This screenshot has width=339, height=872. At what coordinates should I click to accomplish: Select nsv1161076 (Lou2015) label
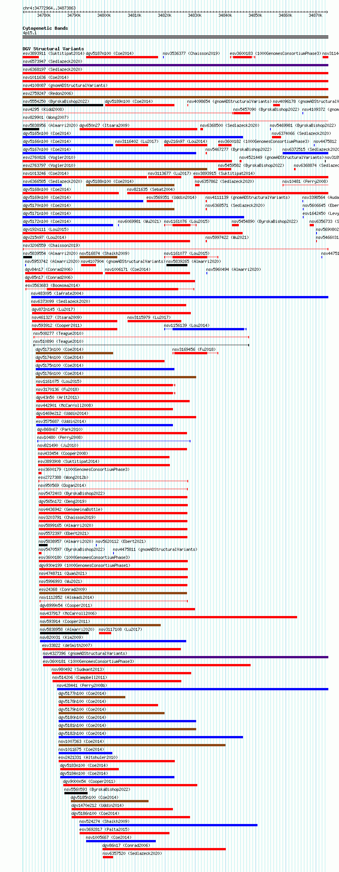(187, 221)
